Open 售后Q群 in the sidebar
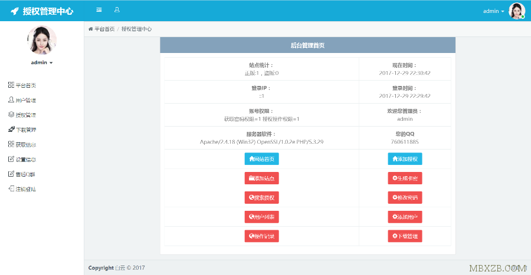This screenshot has height=275, width=531. (x=22, y=174)
